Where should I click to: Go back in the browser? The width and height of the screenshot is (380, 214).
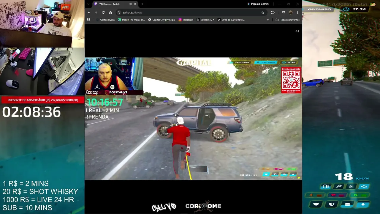[x=89, y=12]
